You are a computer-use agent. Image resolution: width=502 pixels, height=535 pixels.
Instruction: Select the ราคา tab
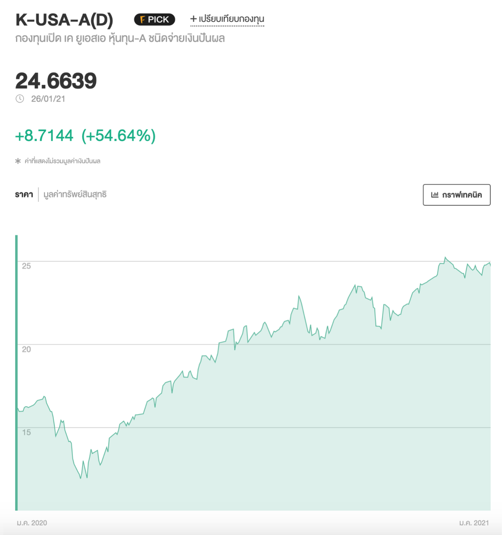coord(24,194)
